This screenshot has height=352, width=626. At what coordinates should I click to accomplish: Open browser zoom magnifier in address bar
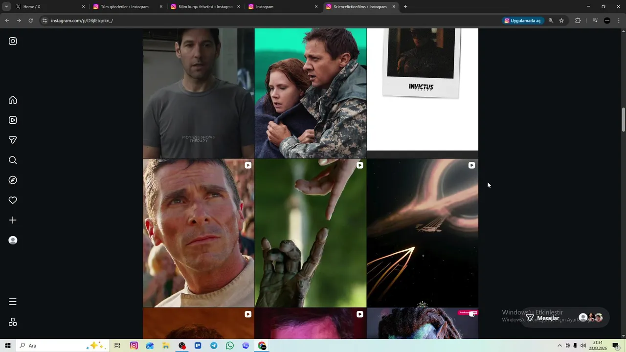[x=551, y=21]
